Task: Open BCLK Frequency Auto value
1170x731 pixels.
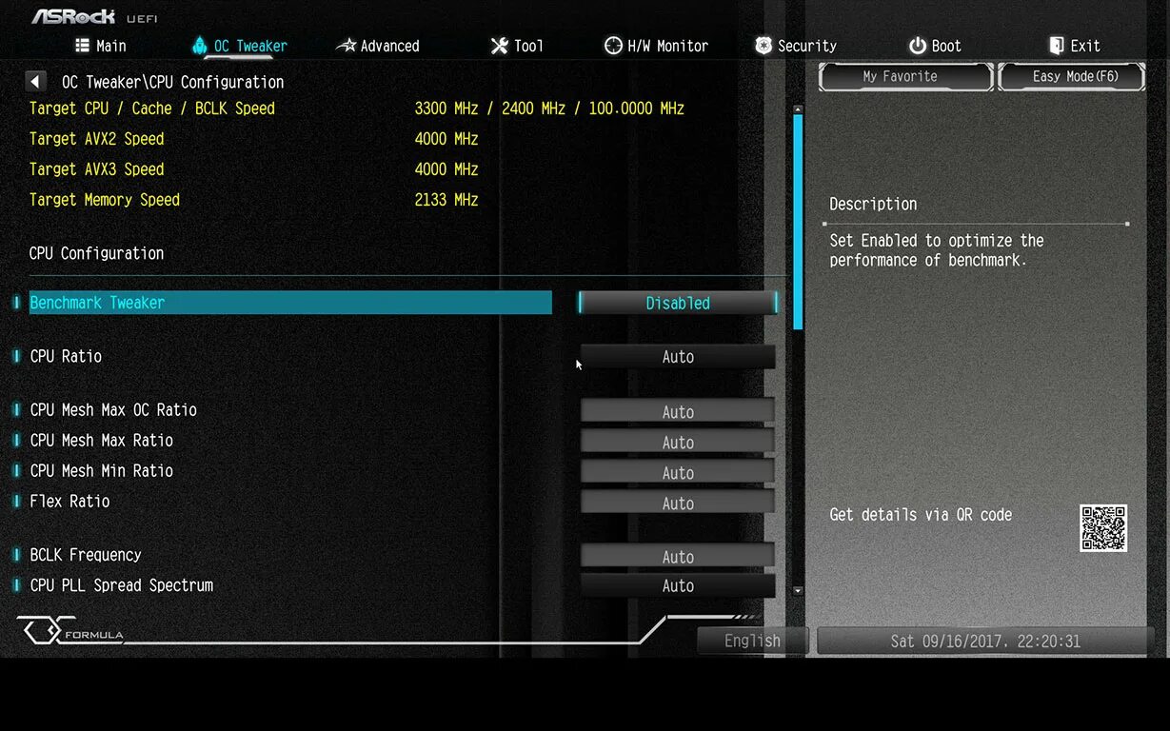Action: [x=678, y=556]
